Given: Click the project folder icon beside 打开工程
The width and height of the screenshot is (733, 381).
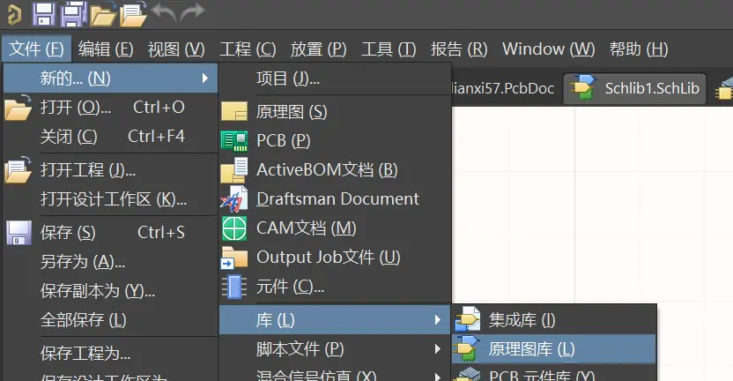Looking at the screenshot, I should pyautogui.click(x=19, y=170).
